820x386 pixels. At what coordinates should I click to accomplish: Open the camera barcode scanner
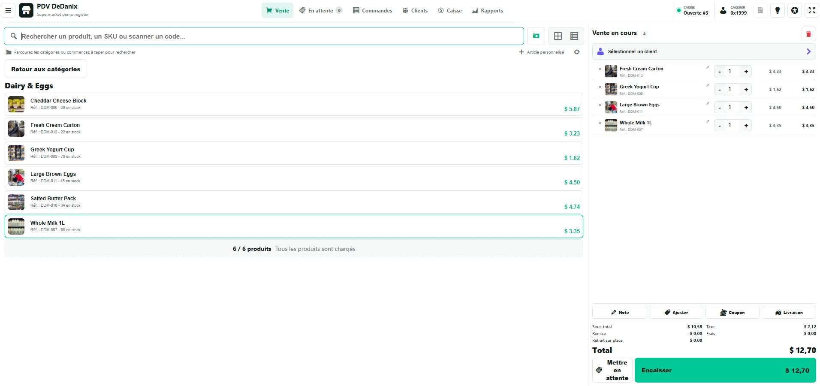pyautogui.click(x=536, y=36)
